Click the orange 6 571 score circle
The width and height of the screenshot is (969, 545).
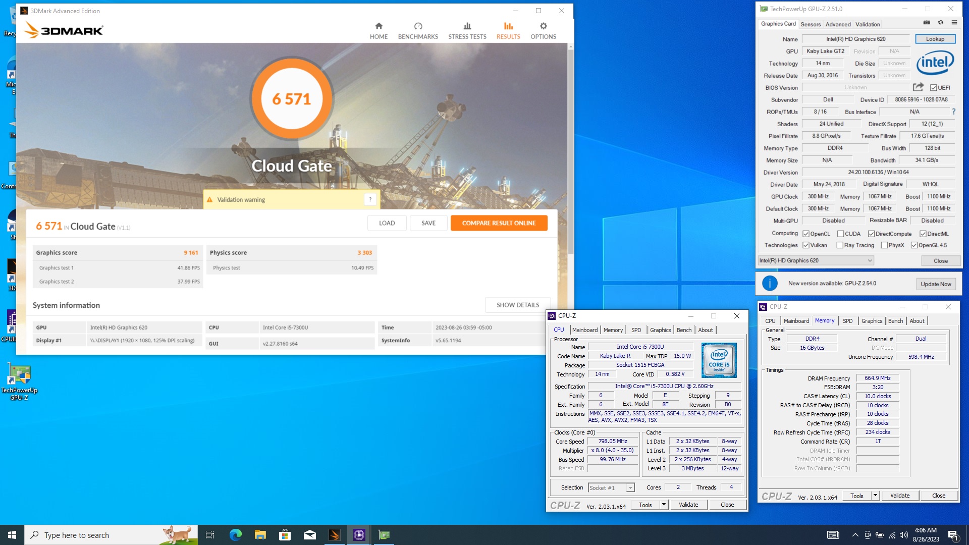(x=292, y=99)
